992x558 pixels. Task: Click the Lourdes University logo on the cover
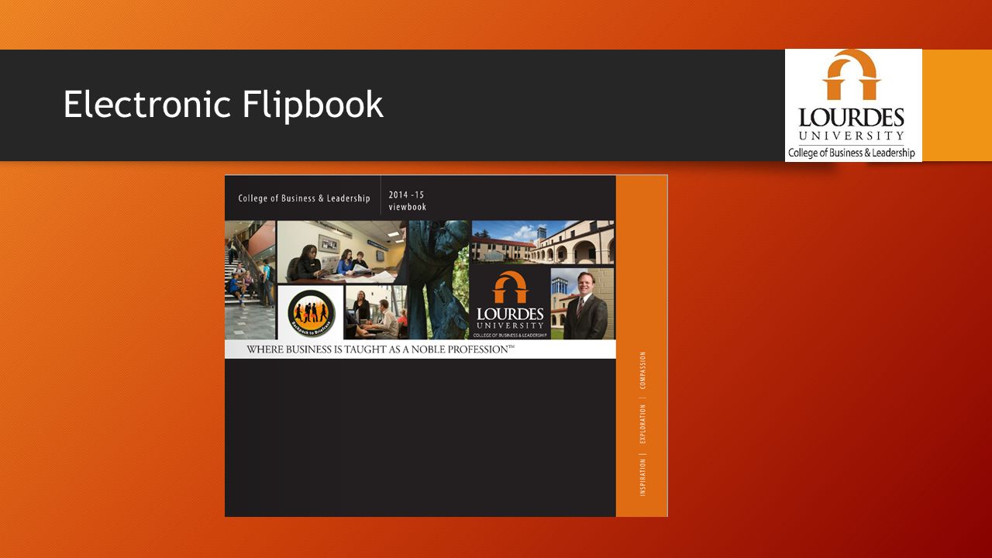510,303
